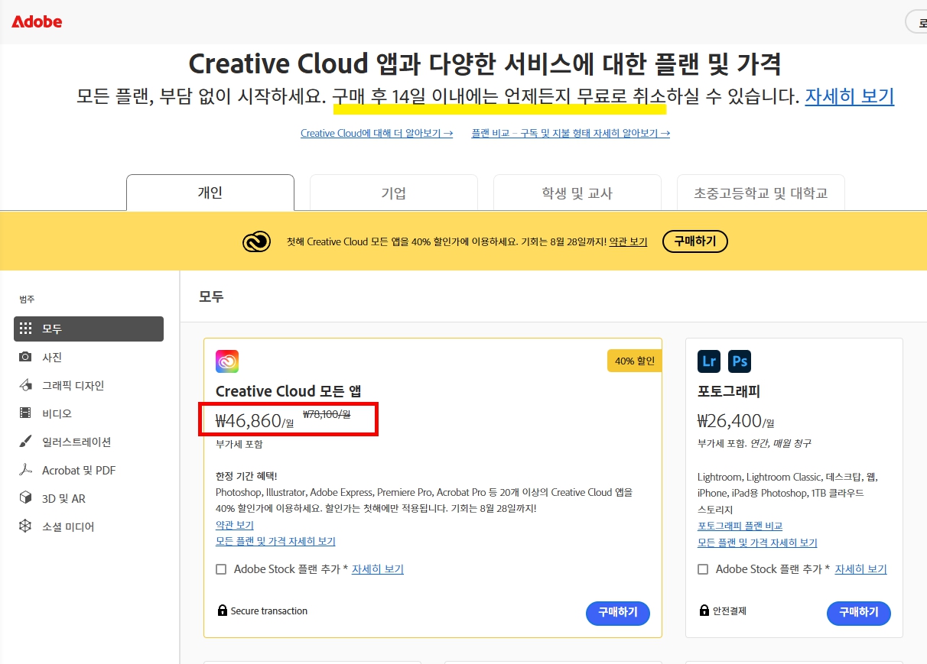Click the 40% 할인 badge
Screen dimensions: 927x664
point(635,361)
